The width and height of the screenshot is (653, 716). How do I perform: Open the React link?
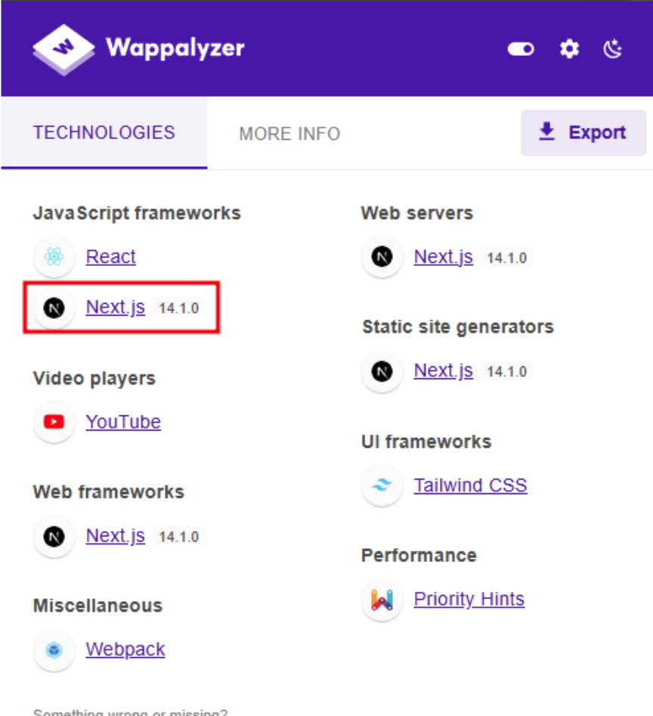[x=111, y=257]
